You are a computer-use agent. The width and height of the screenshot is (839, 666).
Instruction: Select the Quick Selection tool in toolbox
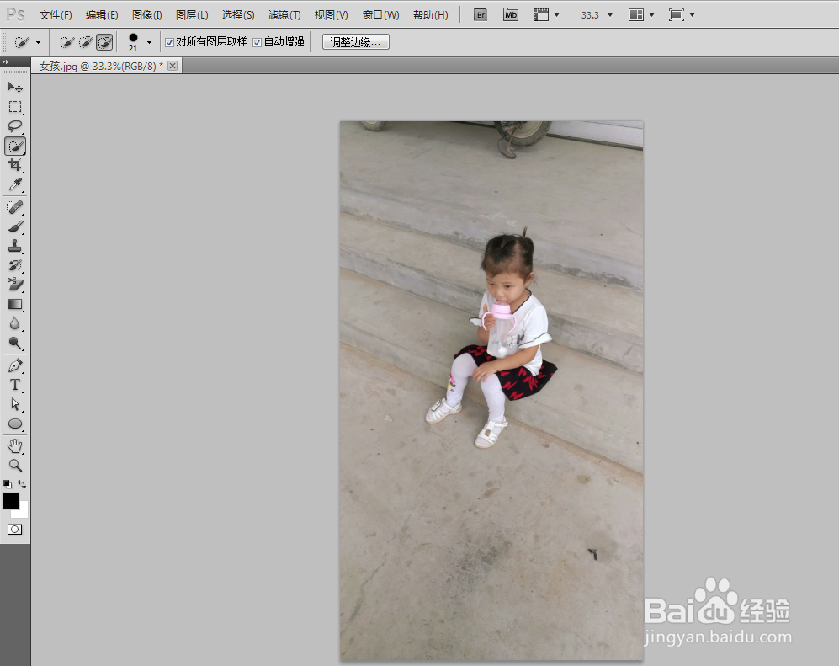tap(15, 147)
